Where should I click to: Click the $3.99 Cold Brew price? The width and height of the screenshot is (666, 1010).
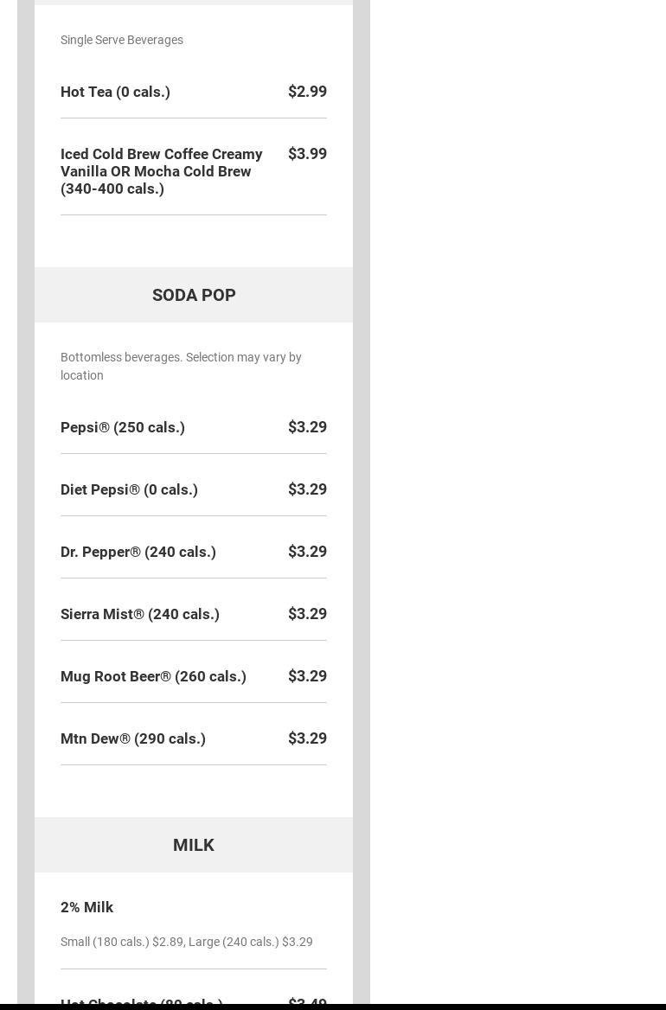(307, 154)
